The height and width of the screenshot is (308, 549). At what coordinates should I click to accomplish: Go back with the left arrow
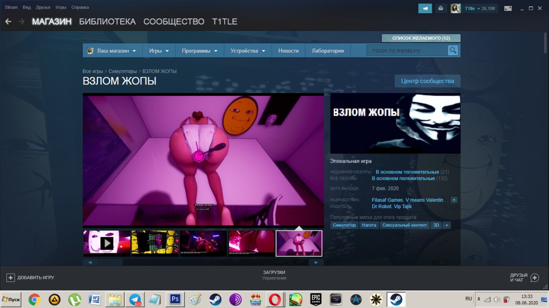point(8,21)
